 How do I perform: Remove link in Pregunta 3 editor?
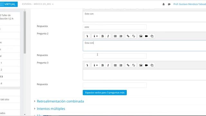tap(134, 65)
